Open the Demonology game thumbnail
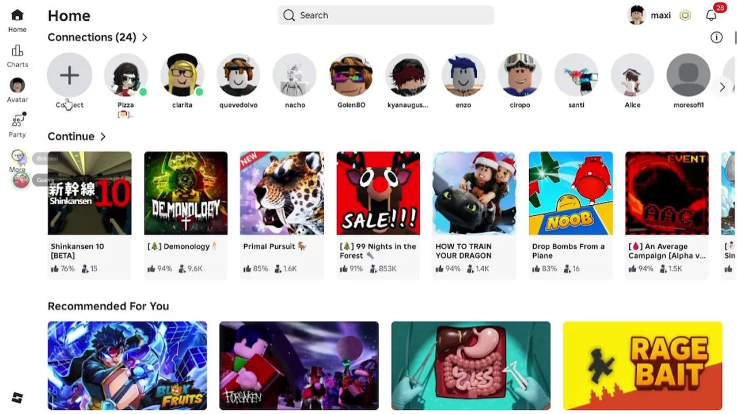Screen dimensions: 737x414 pyautogui.click(x=185, y=193)
